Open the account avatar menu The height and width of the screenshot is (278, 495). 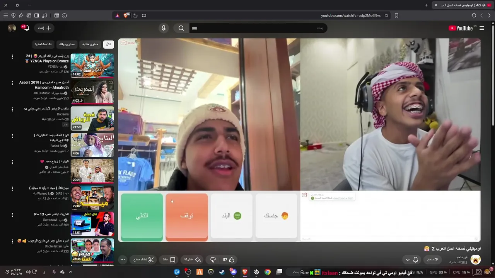12,28
